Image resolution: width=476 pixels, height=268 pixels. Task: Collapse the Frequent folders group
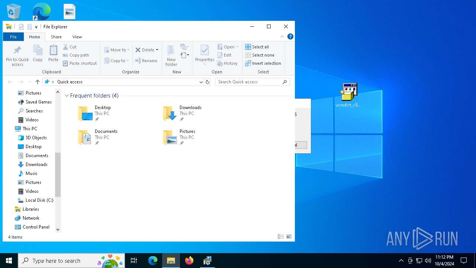click(67, 96)
